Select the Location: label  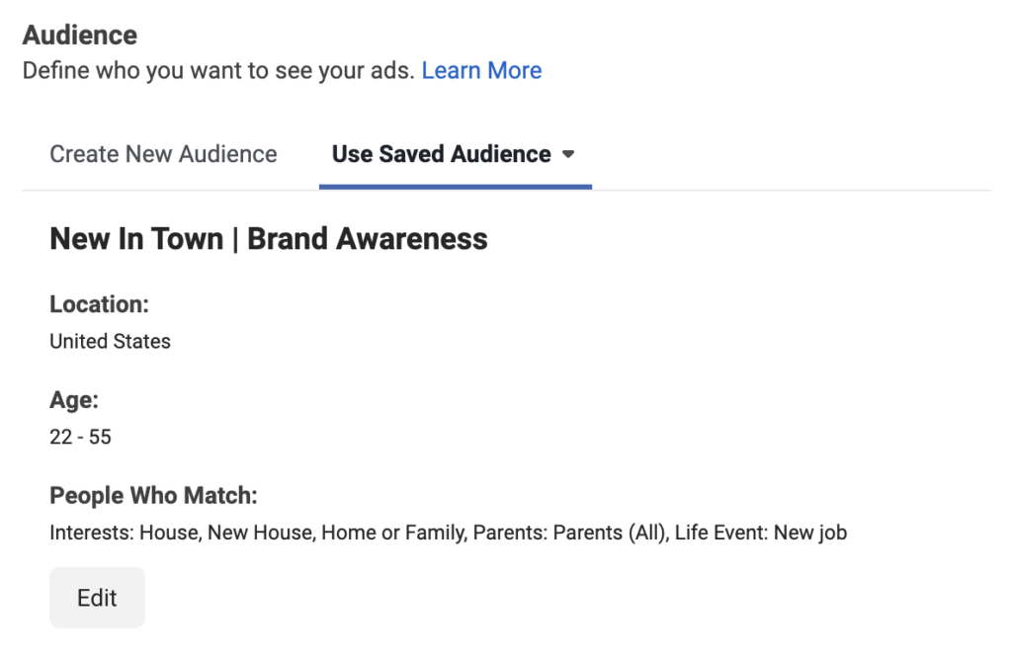click(100, 304)
